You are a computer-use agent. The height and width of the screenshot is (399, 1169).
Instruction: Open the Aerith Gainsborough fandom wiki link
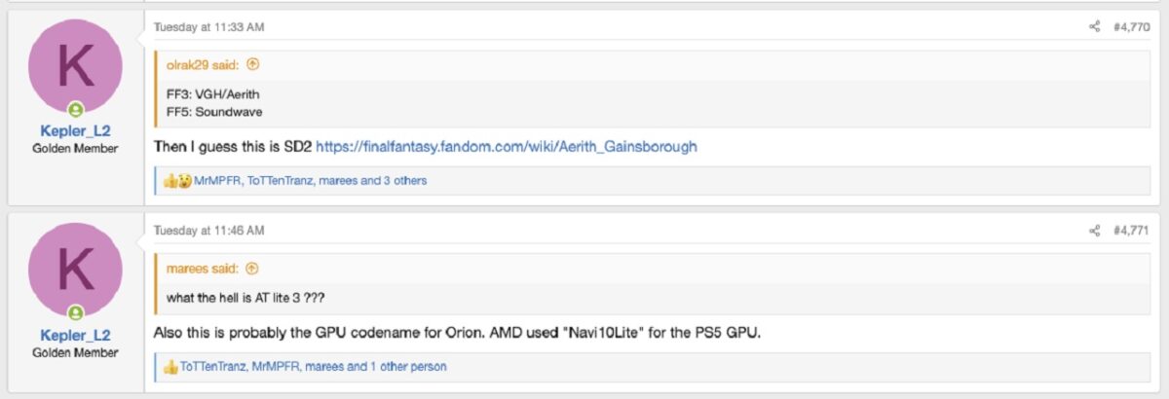click(x=507, y=147)
